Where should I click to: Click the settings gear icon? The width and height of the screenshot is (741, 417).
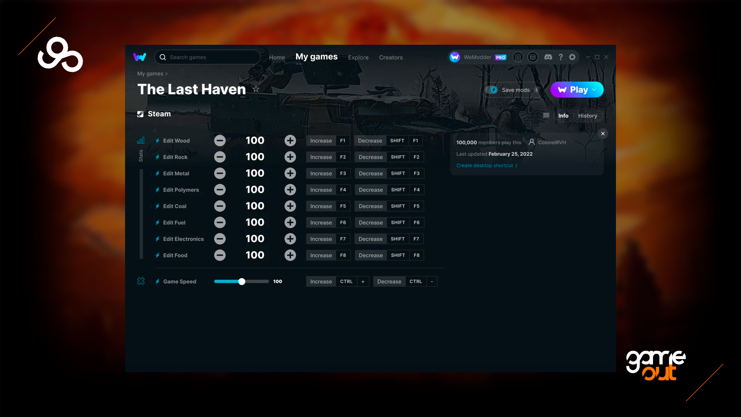[572, 57]
